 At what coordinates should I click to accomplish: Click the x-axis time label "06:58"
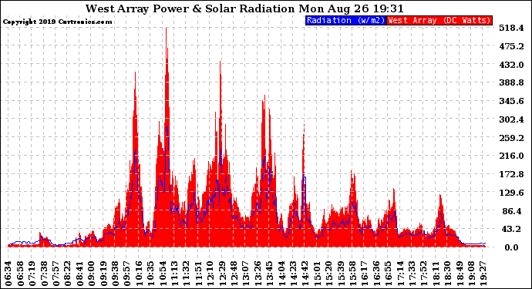[x=21, y=274]
